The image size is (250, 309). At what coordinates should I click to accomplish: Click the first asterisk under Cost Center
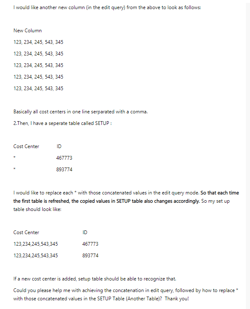tap(14, 158)
